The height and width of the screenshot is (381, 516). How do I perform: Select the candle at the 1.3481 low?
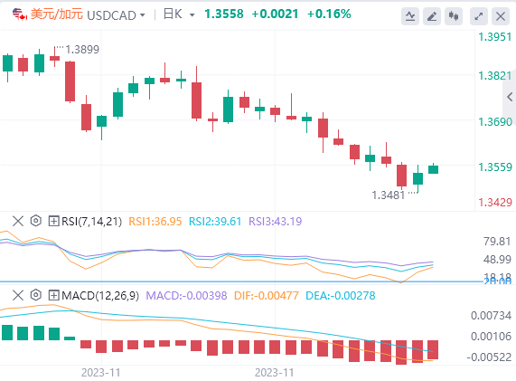pos(417,178)
